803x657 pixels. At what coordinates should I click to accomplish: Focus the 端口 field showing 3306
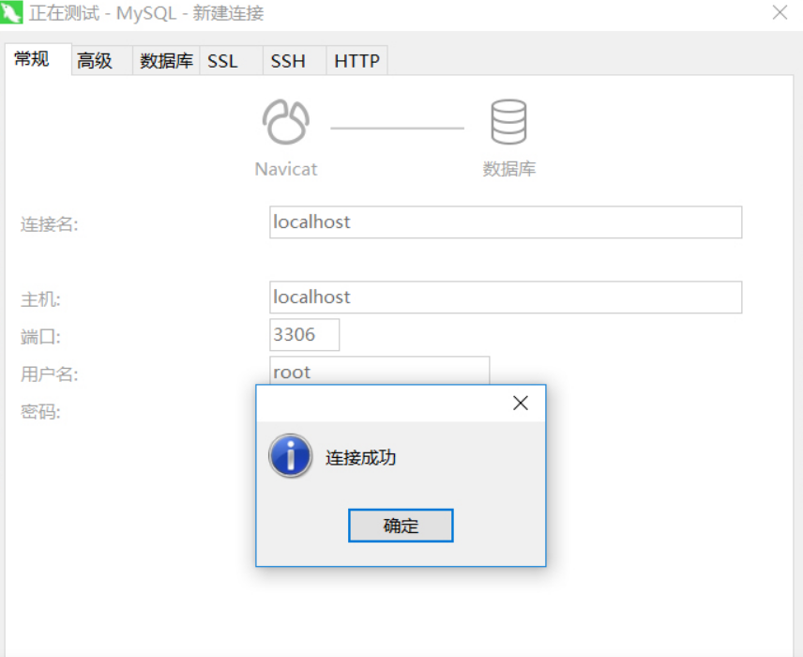click(x=304, y=335)
